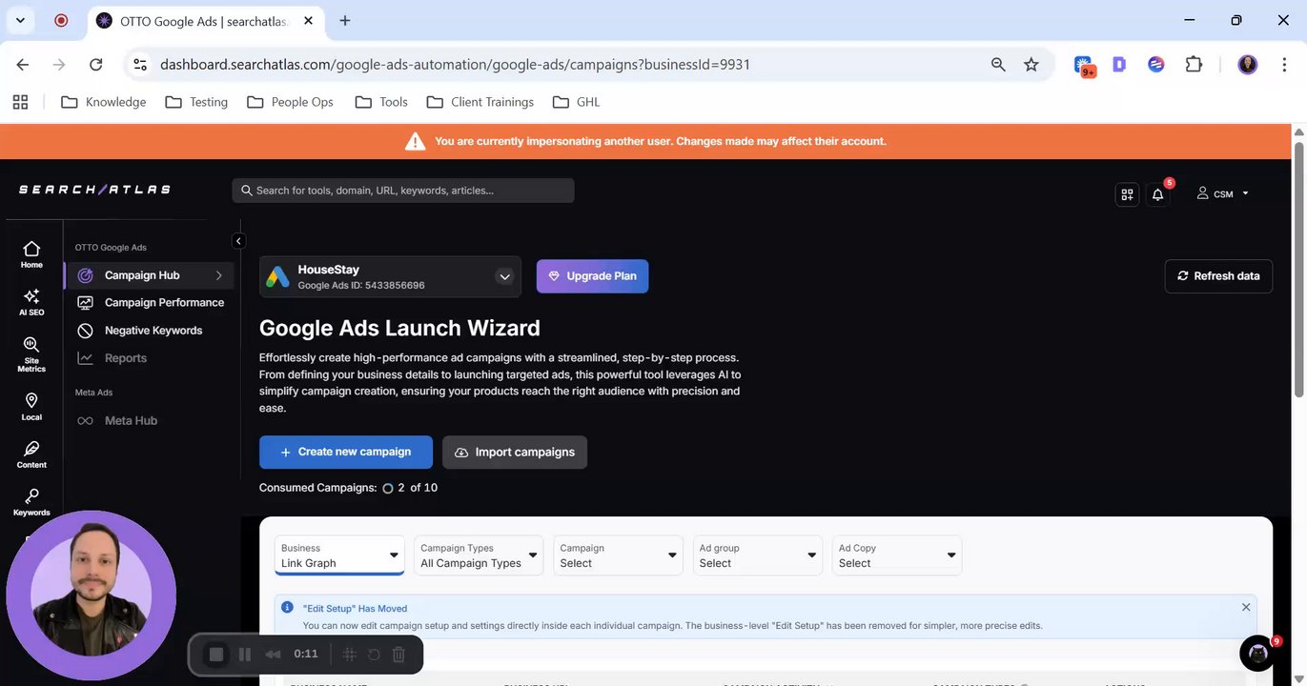Open Negative Keywords in the sidebar
The width and height of the screenshot is (1307, 686).
[x=139, y=330]
